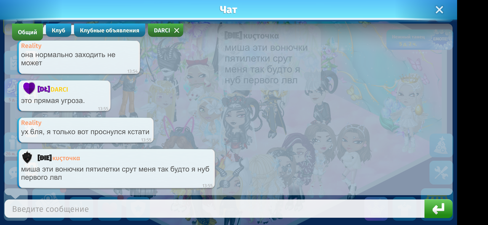Select message 'ух бля, я только вот проснулся кстати'
The height and width of the screenshot is (225, 488).
(86, 130)
